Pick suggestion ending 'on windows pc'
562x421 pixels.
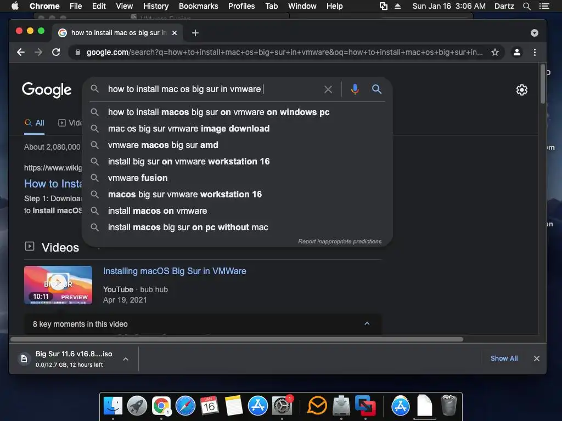point(237,112)
